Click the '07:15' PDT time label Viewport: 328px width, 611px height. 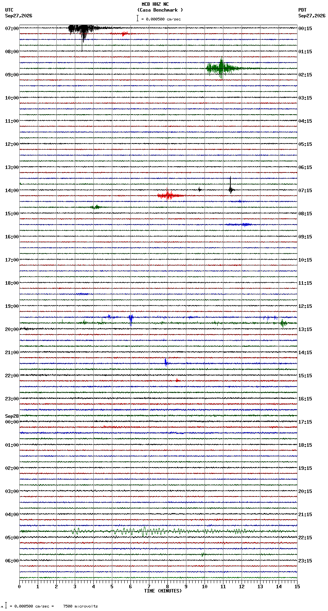(305, 191)
